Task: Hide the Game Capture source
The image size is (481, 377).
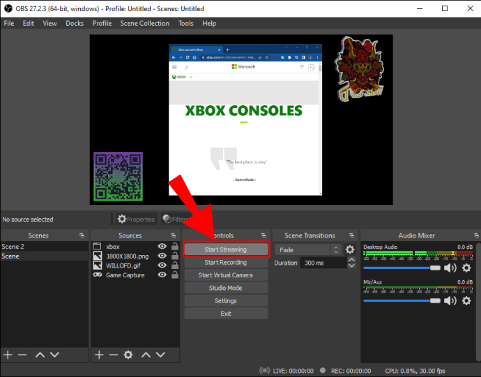Action: [x=162, y=275]
